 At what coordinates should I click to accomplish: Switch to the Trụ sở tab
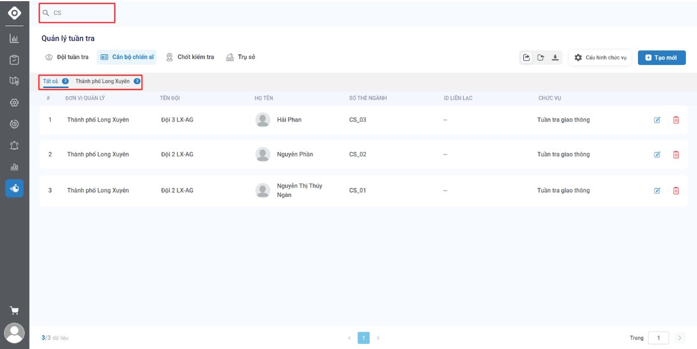[x=240, y=57]
